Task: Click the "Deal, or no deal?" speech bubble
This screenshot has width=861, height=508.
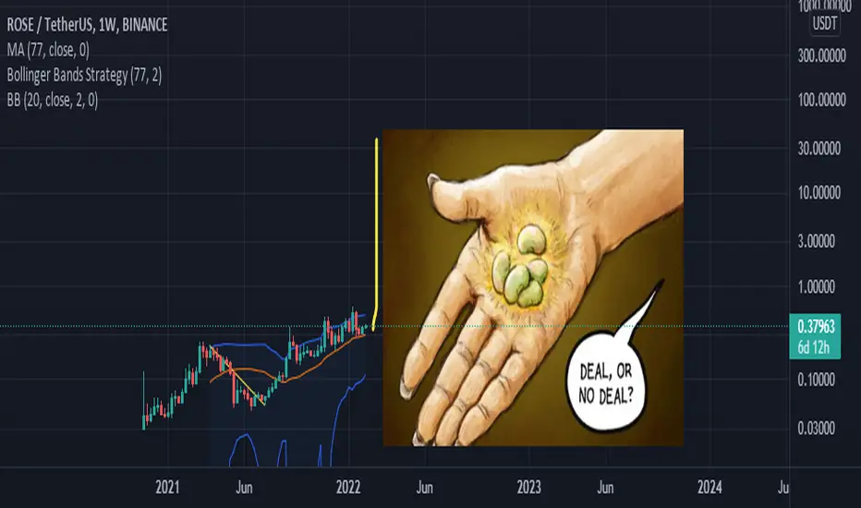Action: click(x=606, y=382)
